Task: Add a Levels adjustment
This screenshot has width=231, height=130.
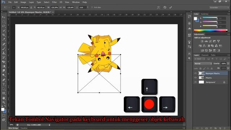Action: pos(206,41)
